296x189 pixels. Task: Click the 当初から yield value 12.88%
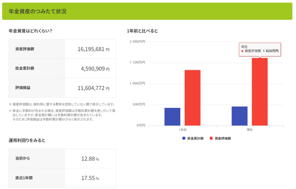point(90,159)
